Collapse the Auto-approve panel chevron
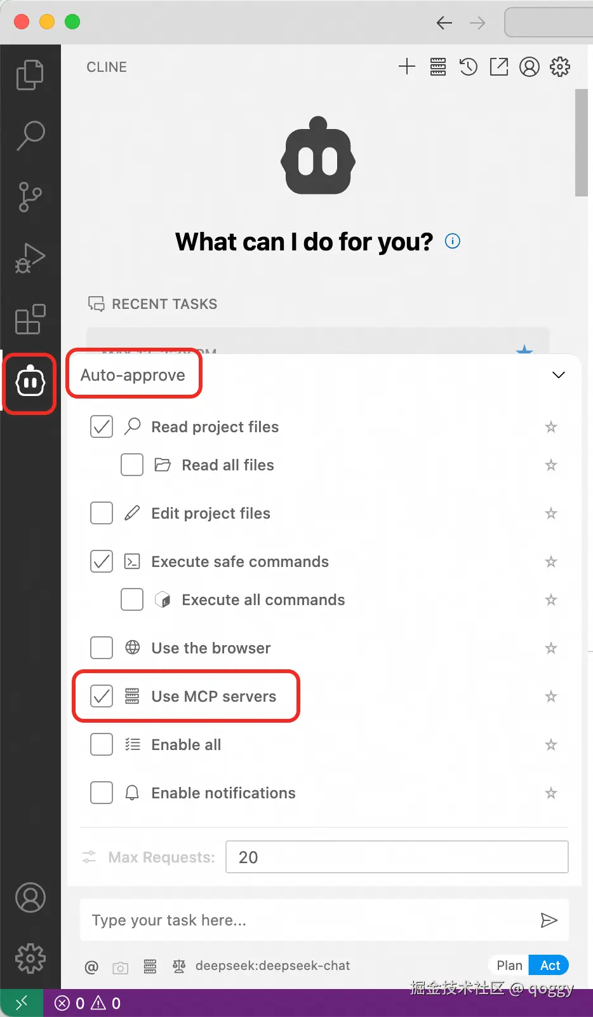The height and width of the screenshot is (1017, 593). click(559, 375)
